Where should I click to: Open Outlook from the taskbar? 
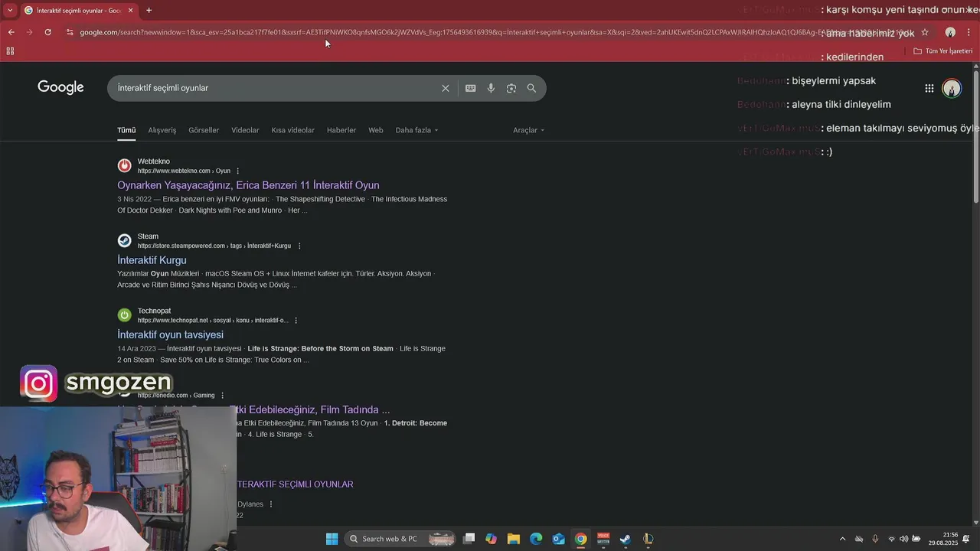pos(558,539)
